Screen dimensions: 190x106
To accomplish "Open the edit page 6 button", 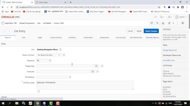I will click(x=172, y=23).
